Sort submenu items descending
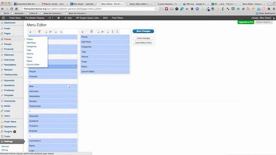 coord(118,31)
